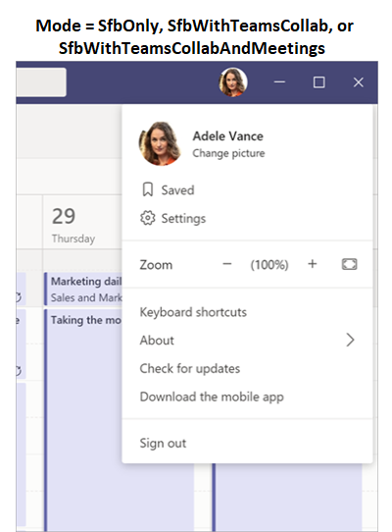The width and height of the screenshot is (392, 532).
Task: Close the Teams window
Action: (358, 82)
